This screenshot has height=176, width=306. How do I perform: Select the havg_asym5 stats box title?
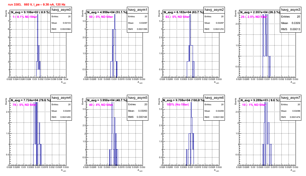click(x=138, y=98)
